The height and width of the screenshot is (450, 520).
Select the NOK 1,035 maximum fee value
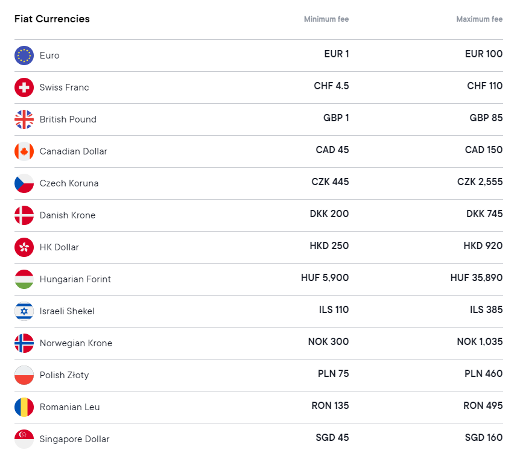(480, 342)
